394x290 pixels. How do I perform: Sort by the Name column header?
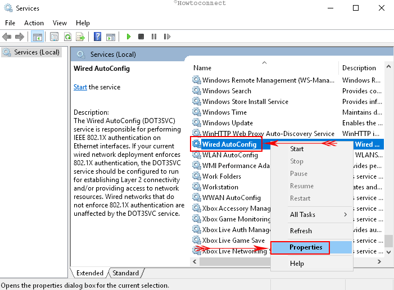click(x=264, y=68)
